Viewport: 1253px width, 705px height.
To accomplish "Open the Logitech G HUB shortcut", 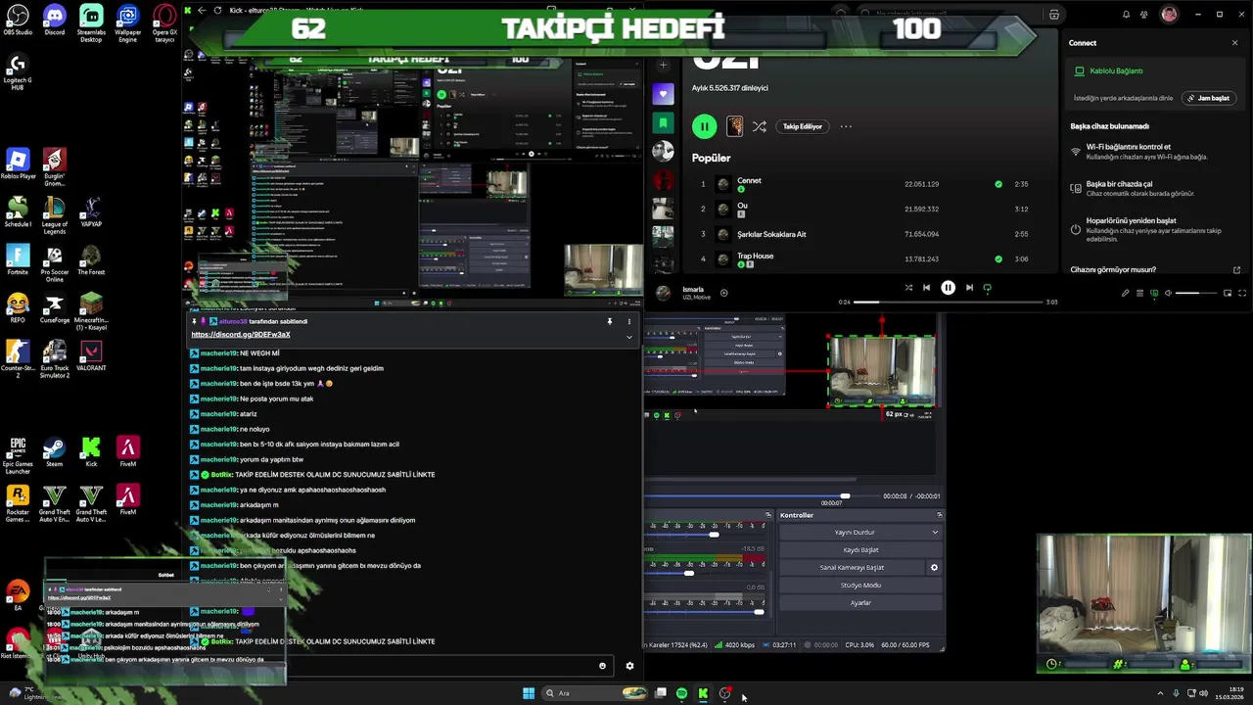I will tap(18, 72).
